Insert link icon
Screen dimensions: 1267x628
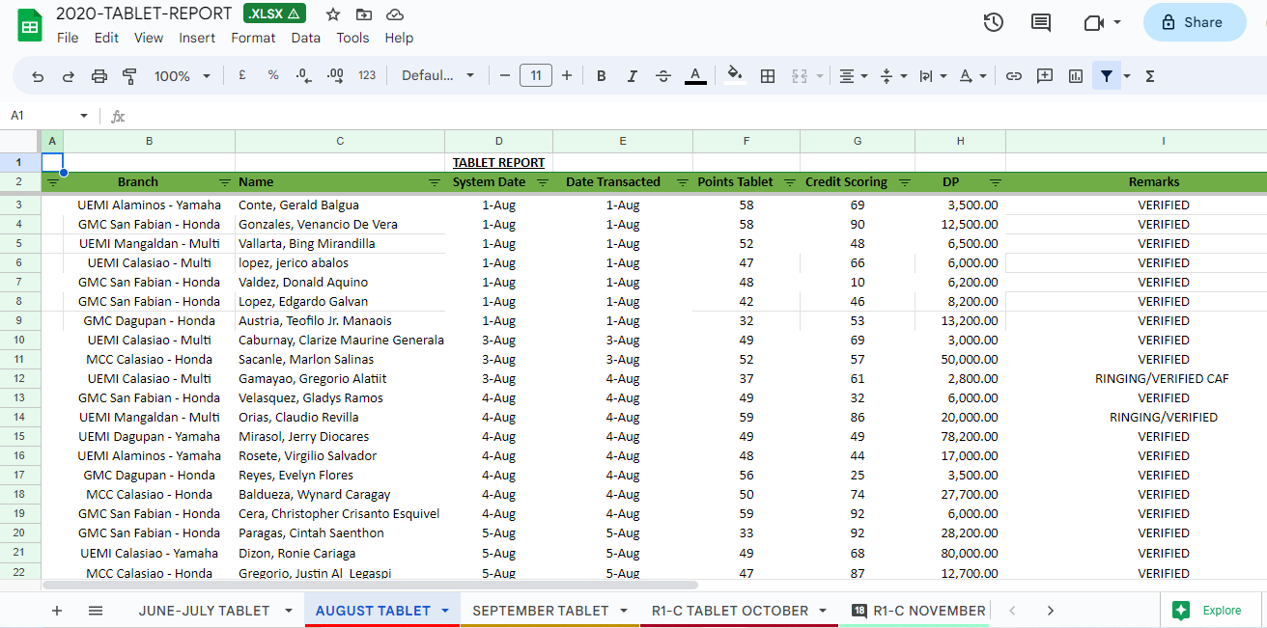(x=1013, y=76)
